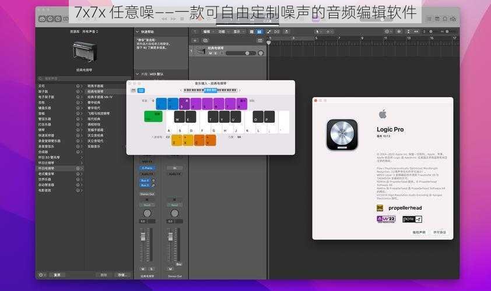Screen dimensions: 491x291
Task: Click the first blue pitch bend key
Action: [162, 104]
